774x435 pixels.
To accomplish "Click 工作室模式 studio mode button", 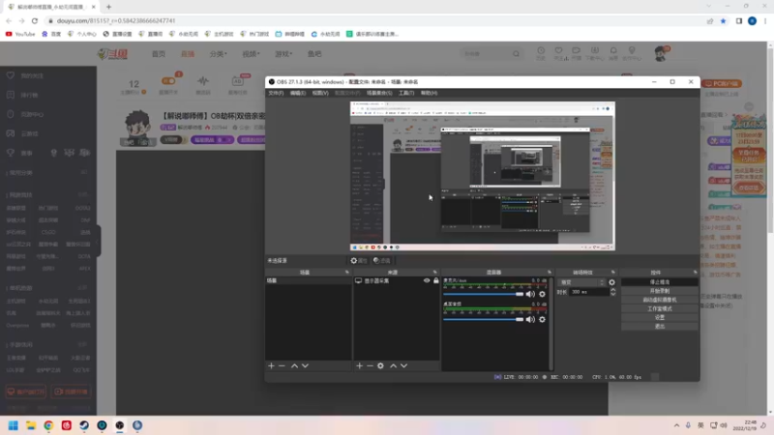I will pos(660,308).
